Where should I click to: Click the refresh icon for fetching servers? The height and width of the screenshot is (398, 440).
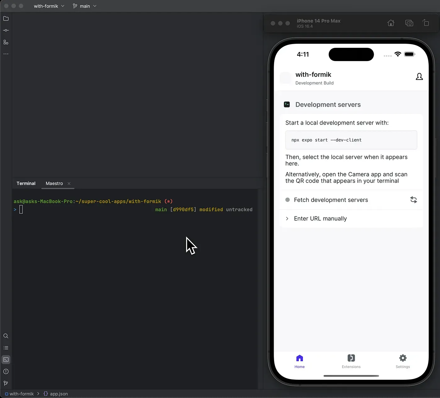point(414,200)
